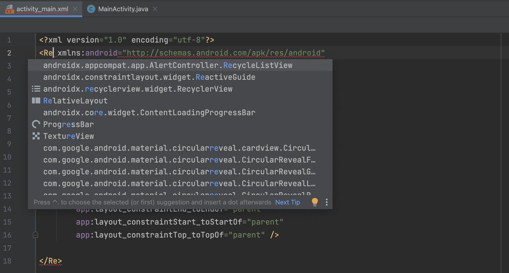This screenshot has width=509, height=273.
Task: Click line number 18 in the gutter
Action: [7, 261]
